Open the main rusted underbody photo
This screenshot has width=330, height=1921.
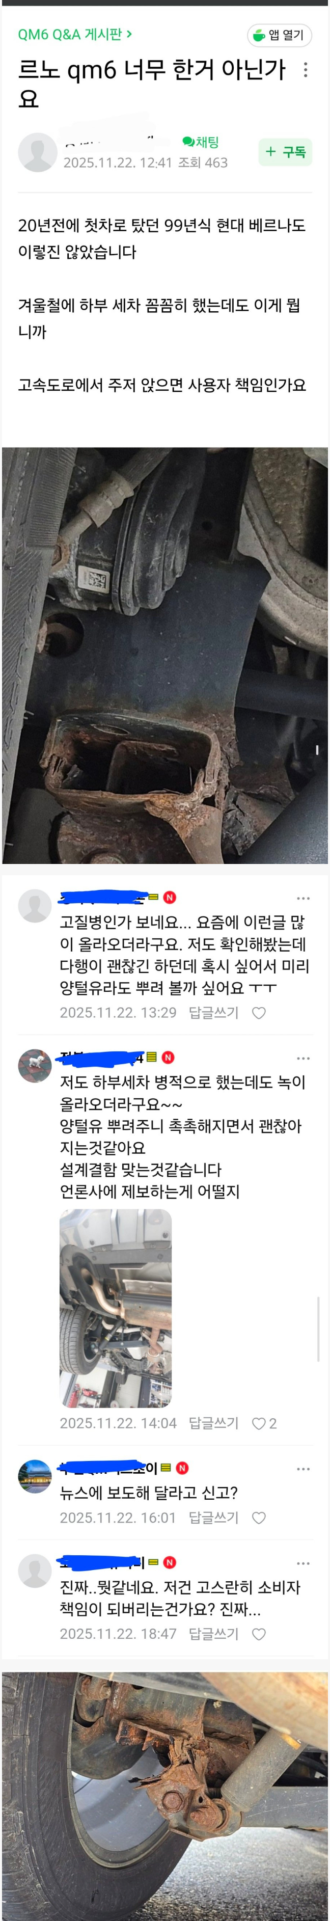pos(164,656)
